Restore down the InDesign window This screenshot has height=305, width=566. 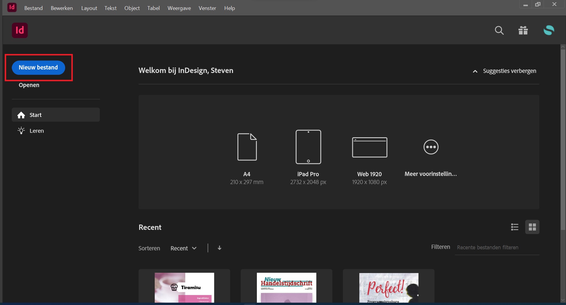538,4
